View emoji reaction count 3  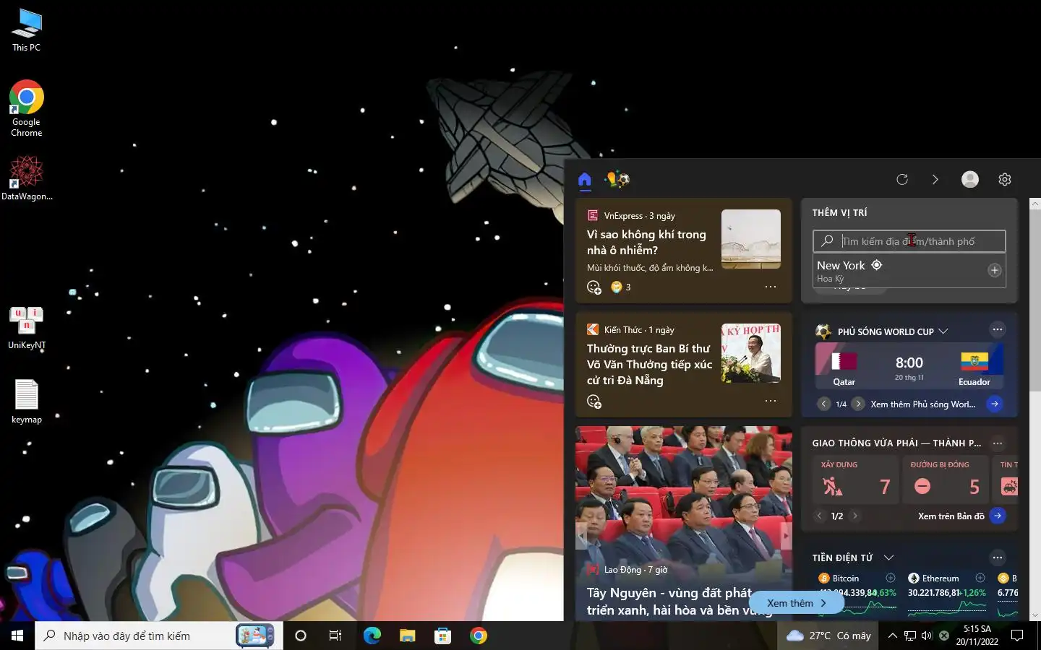point(621,287)
